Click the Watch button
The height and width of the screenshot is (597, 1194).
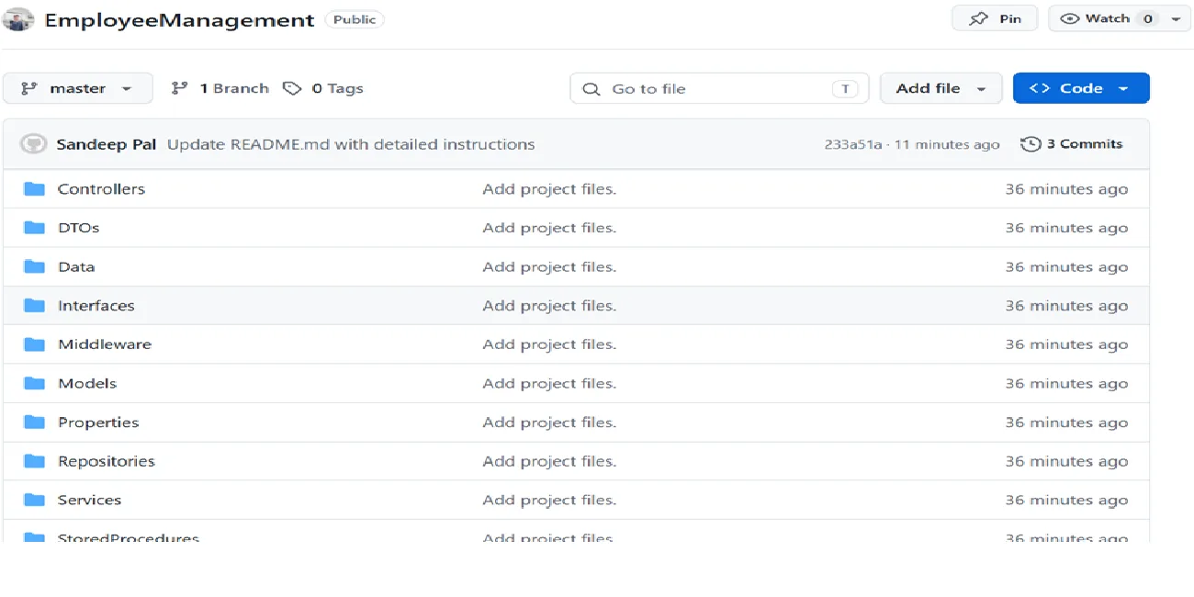point(1107,18)
